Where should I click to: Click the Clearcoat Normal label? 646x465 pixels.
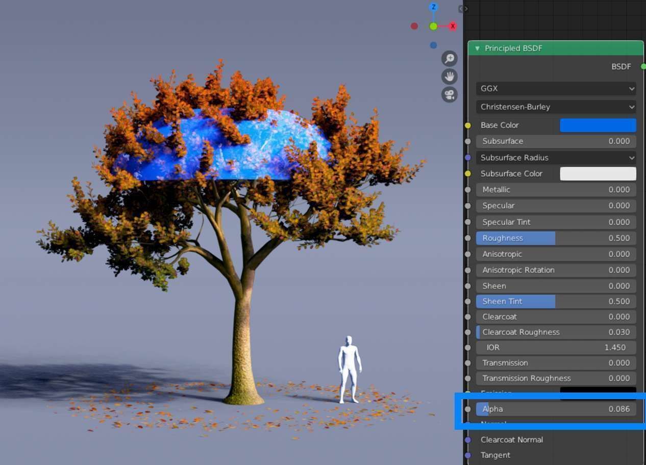(x=512, y=439)
